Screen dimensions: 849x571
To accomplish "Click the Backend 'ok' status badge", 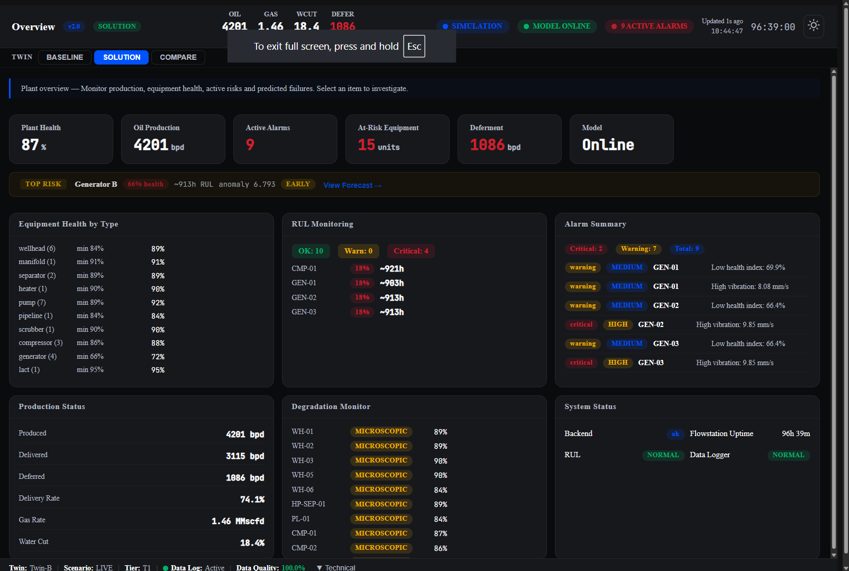I will click(675, 434).
